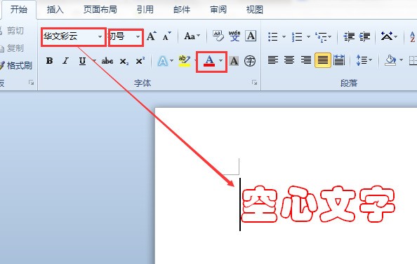Image resolution: width=417 pixels, height=264 pixels.
Task: Apply paragraph shading paint bucket
Action: [390, 60]
